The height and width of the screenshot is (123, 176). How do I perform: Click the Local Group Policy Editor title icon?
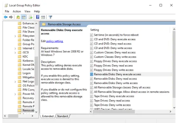click(6, 5)
